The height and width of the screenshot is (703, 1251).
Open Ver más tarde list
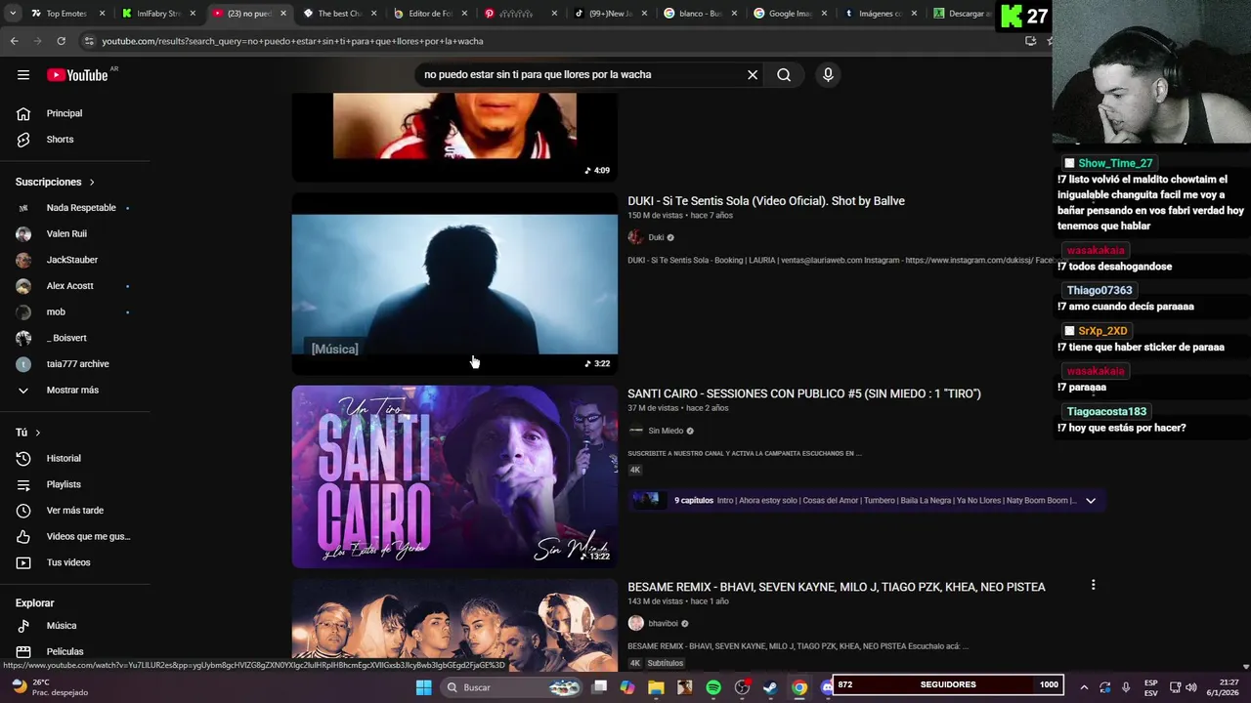75,511
